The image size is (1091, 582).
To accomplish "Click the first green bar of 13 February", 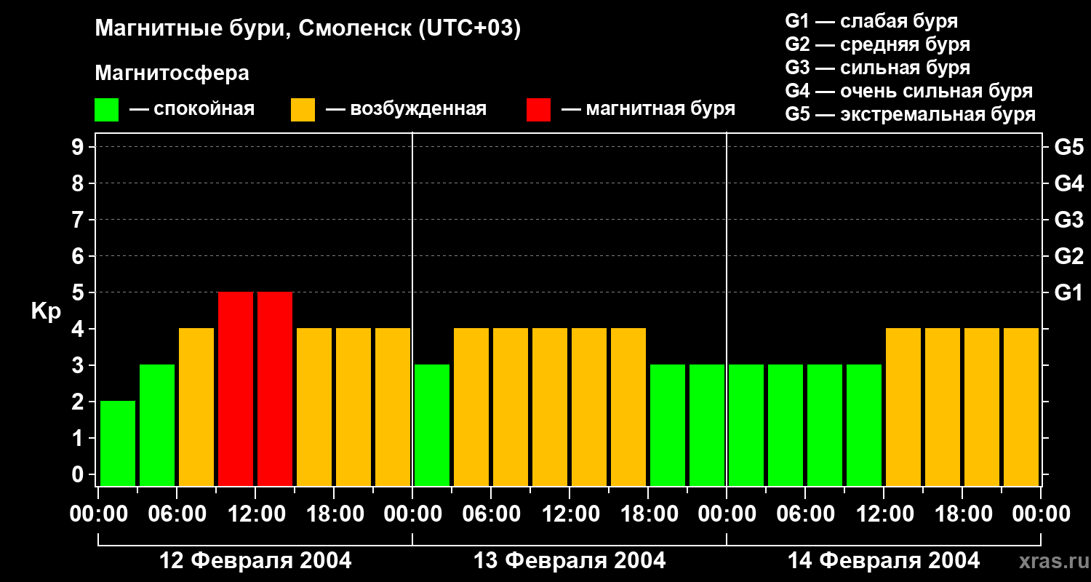I will coord(432,426).
